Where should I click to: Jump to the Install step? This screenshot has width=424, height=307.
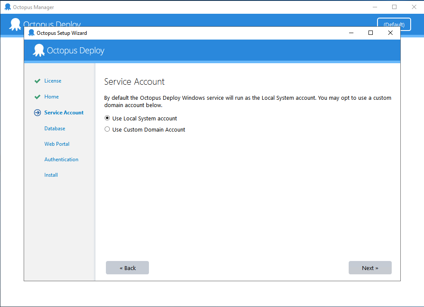pyautogui.click(x=51, y=175)
